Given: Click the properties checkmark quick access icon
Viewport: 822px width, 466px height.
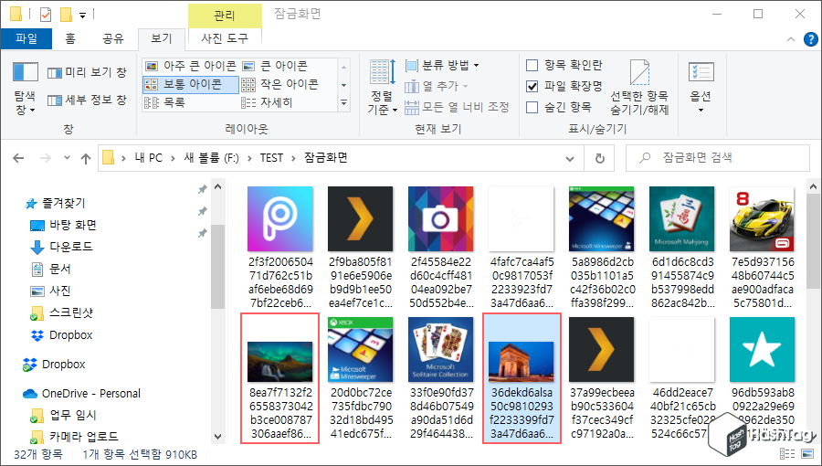Looking at the screenshot, I should coord(46,15).
